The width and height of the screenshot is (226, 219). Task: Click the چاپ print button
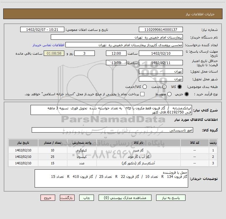tap(87, 198)
